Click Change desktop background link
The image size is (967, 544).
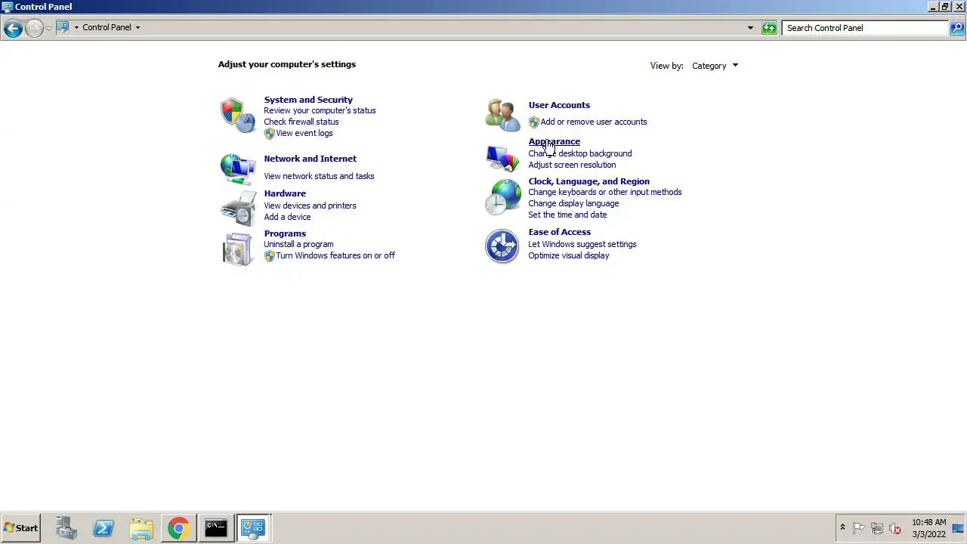[580, 153]
